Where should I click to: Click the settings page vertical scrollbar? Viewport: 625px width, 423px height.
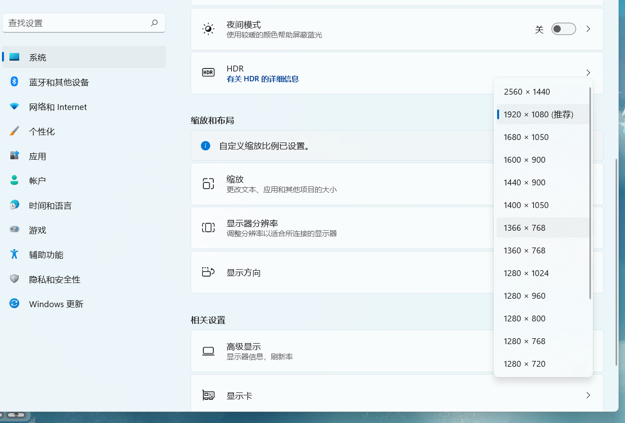(x=617, y=262)
